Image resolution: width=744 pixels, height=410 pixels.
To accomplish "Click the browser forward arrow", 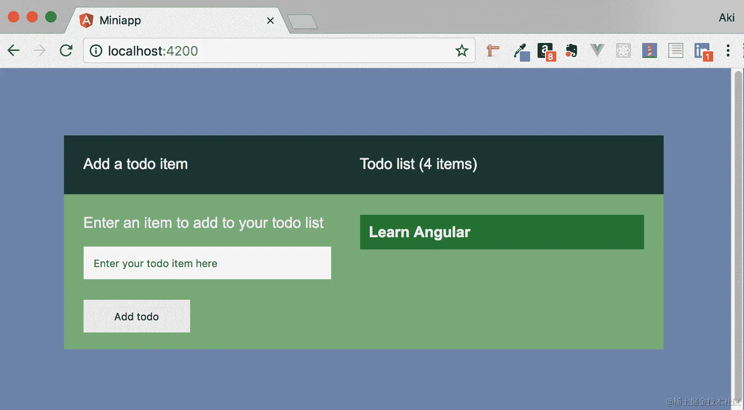I will (40, 50).
